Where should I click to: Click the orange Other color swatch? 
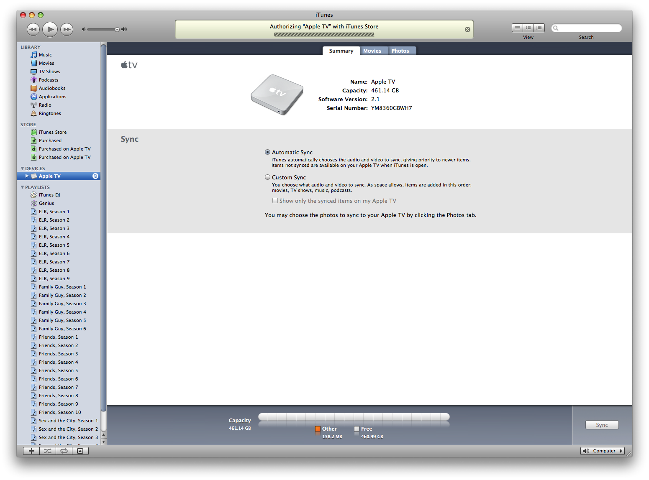pos(318,429)
